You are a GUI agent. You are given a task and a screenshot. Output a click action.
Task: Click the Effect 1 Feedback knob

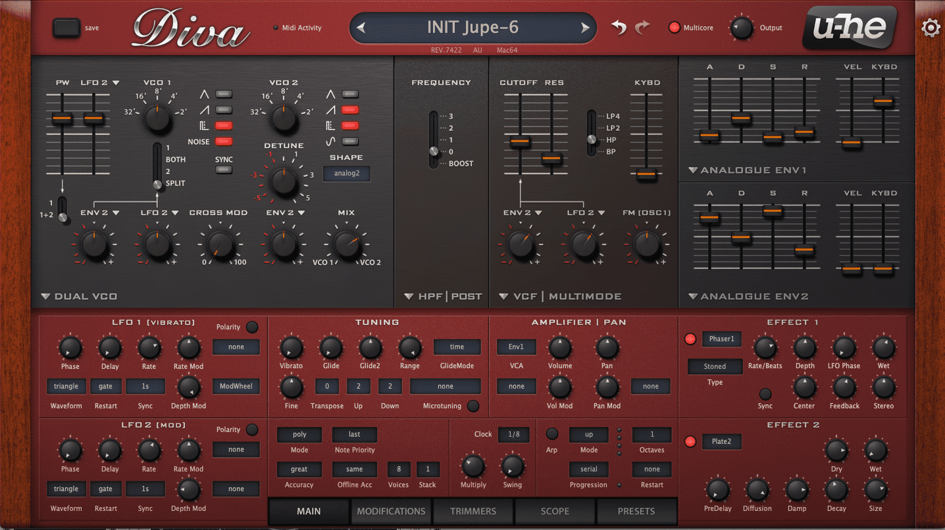844,388
